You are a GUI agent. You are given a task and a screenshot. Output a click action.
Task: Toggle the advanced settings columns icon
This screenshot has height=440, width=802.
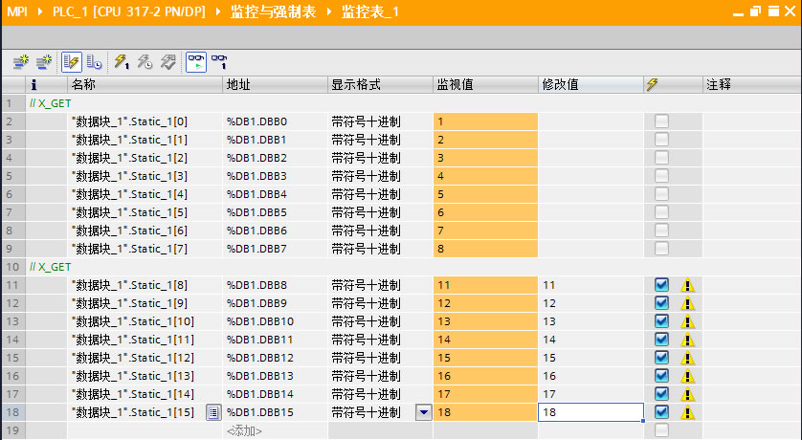click(94, 62)
